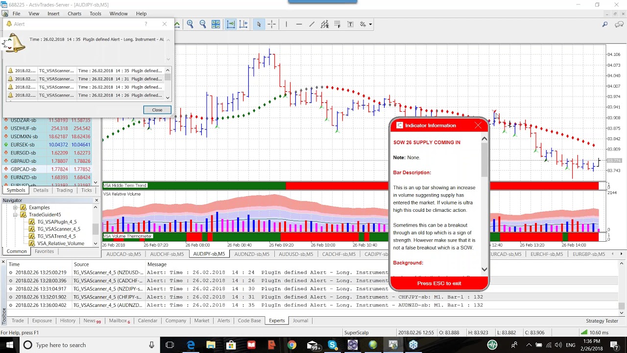Select EURSEK-sb in Market Watch

pyautogui.click(x=50, y=145)
